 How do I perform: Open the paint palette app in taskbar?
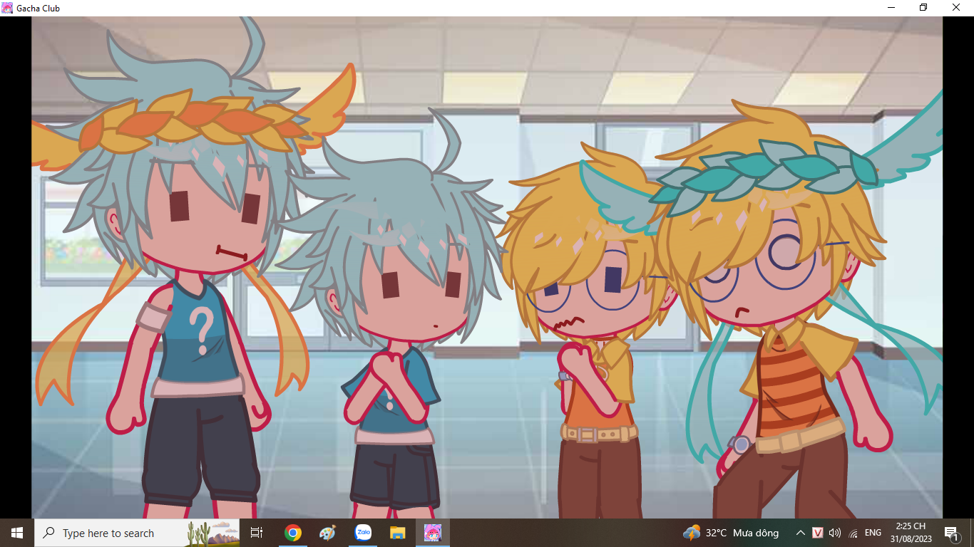tap(327, 533)
